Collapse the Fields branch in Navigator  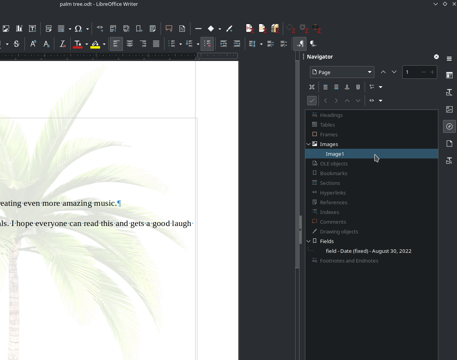309,241
